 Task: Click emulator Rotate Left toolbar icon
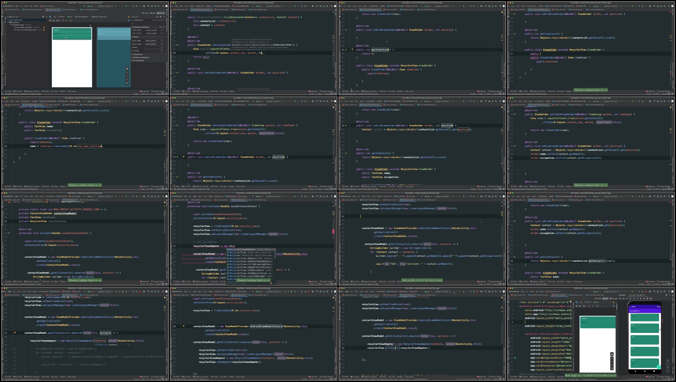click(x=630, y=299)
